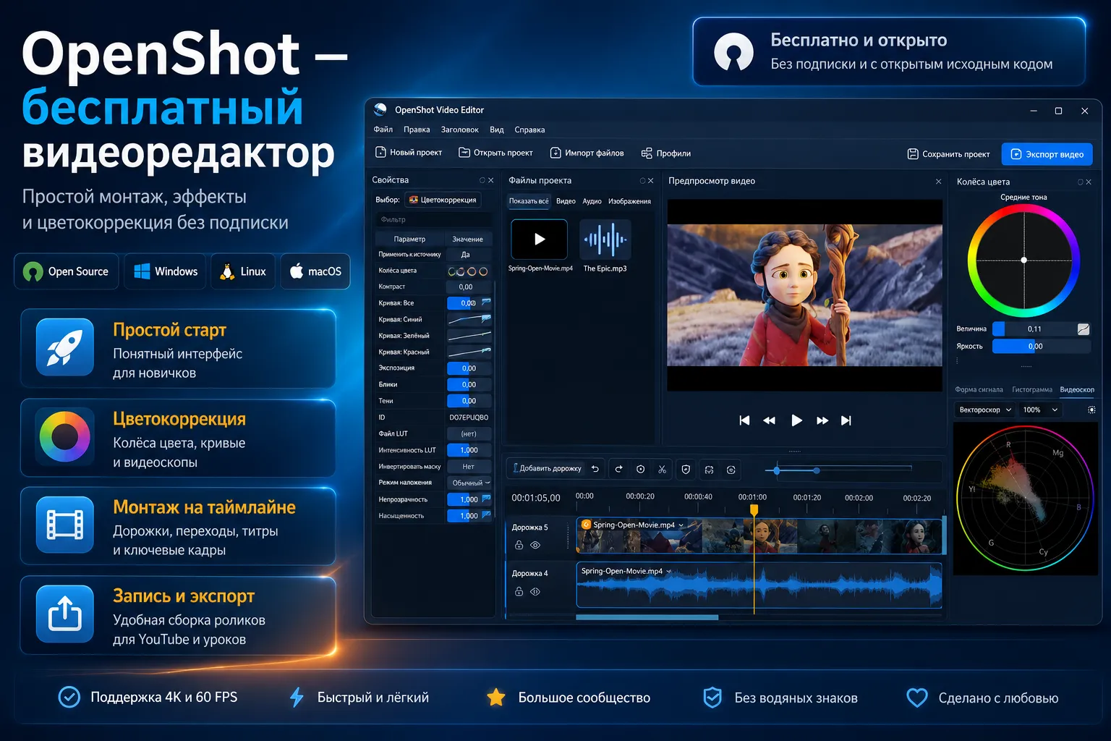The image size is (1111, 741).
Task: Open the Заголовок menu
Action: coord(460,130)
